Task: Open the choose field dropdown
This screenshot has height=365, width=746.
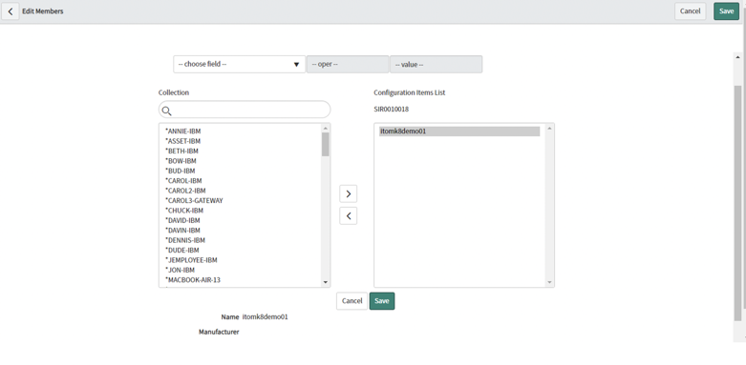Action: pos(240,64)
